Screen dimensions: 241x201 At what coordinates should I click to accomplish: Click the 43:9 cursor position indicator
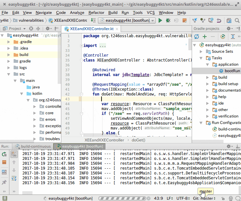point(158,198)
